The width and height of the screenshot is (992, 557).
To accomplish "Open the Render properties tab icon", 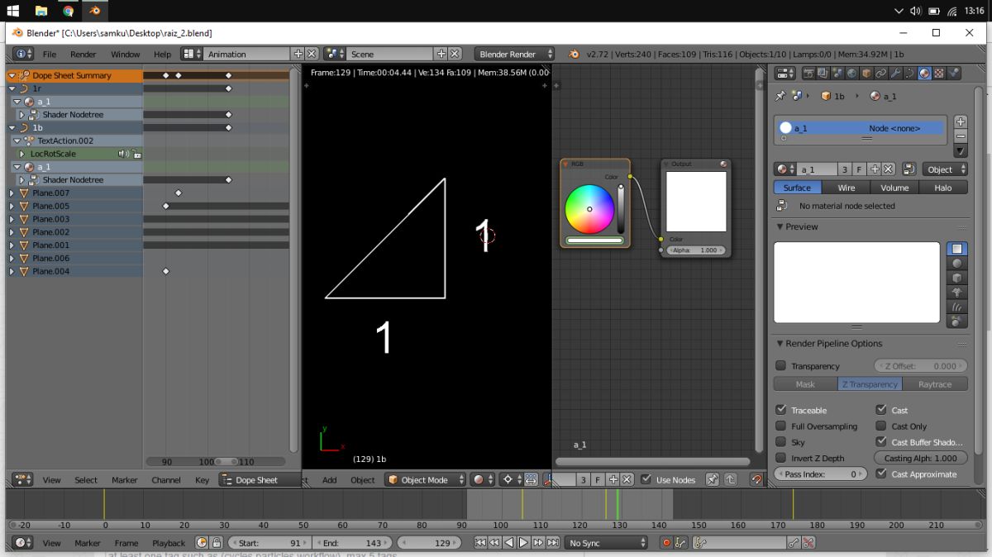I will [x=809, y=74].
